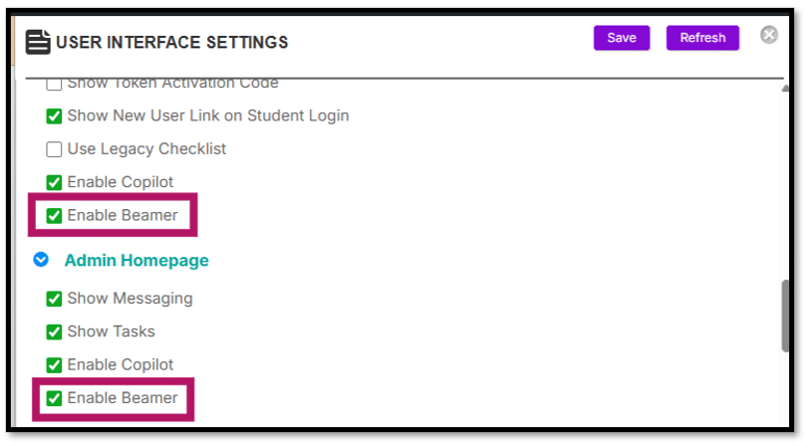Click the USER INTERFACE SETTINGS title text

(171, 42)
